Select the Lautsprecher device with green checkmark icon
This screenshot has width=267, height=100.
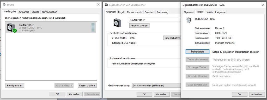[x=51, y=27]
